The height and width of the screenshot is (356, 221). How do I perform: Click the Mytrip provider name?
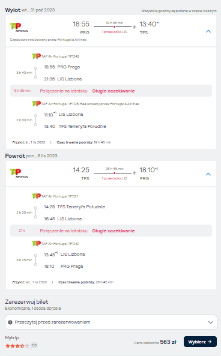pos(12,338)
